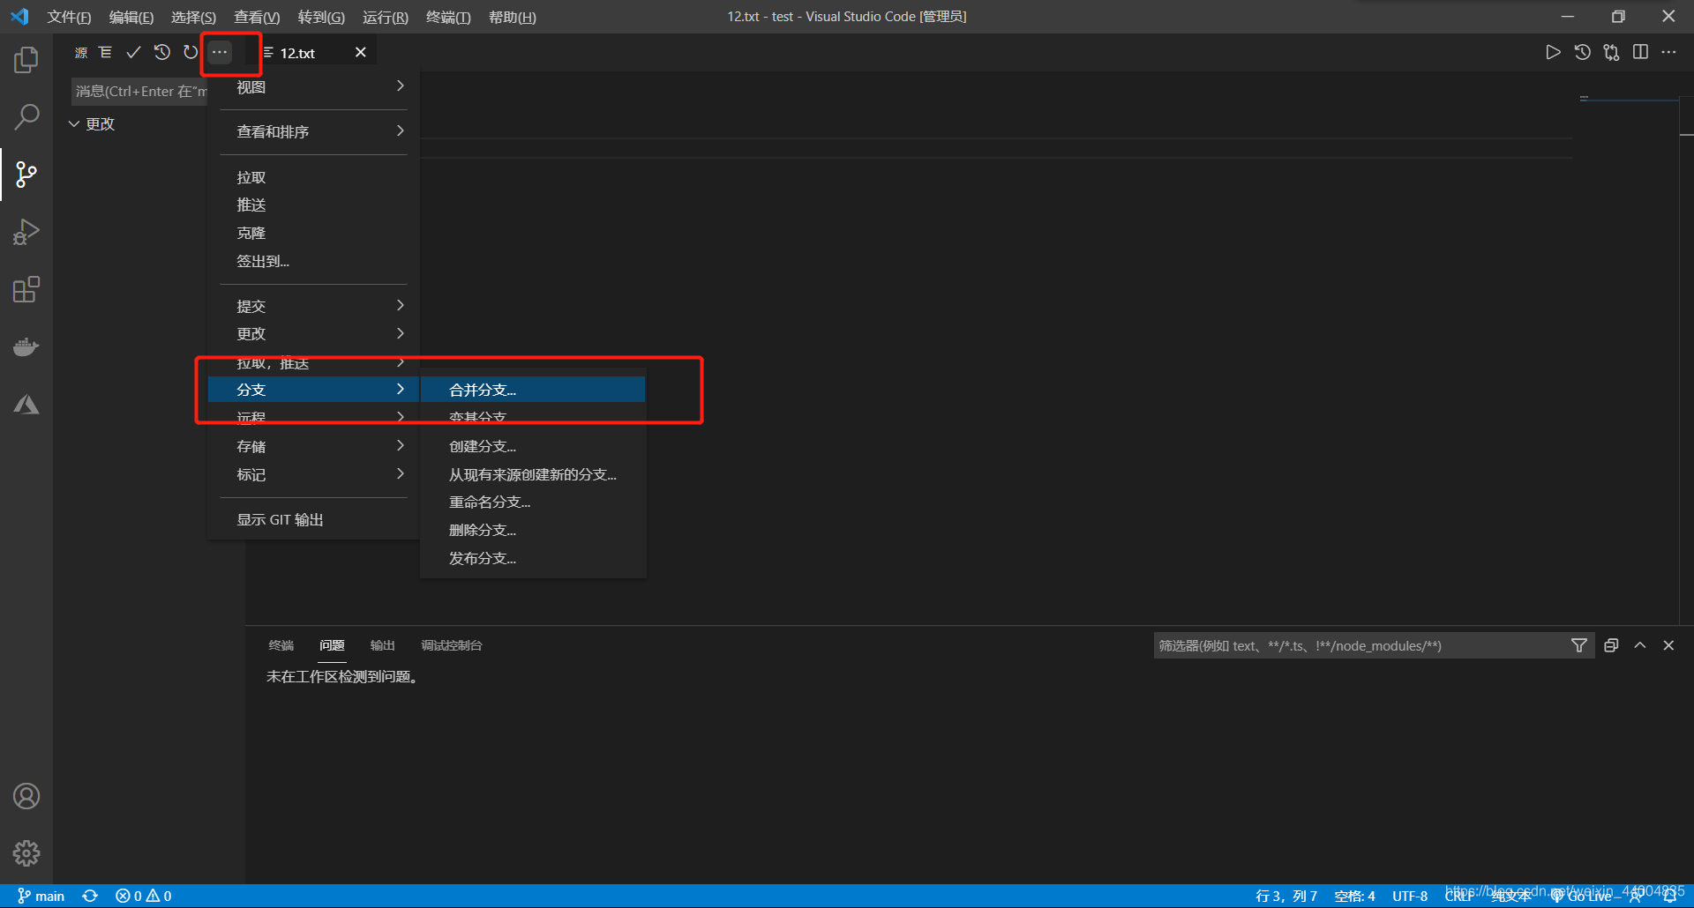
Task: Click the filter funnel icon in Problems panel
Action: tap(1578, 645)
